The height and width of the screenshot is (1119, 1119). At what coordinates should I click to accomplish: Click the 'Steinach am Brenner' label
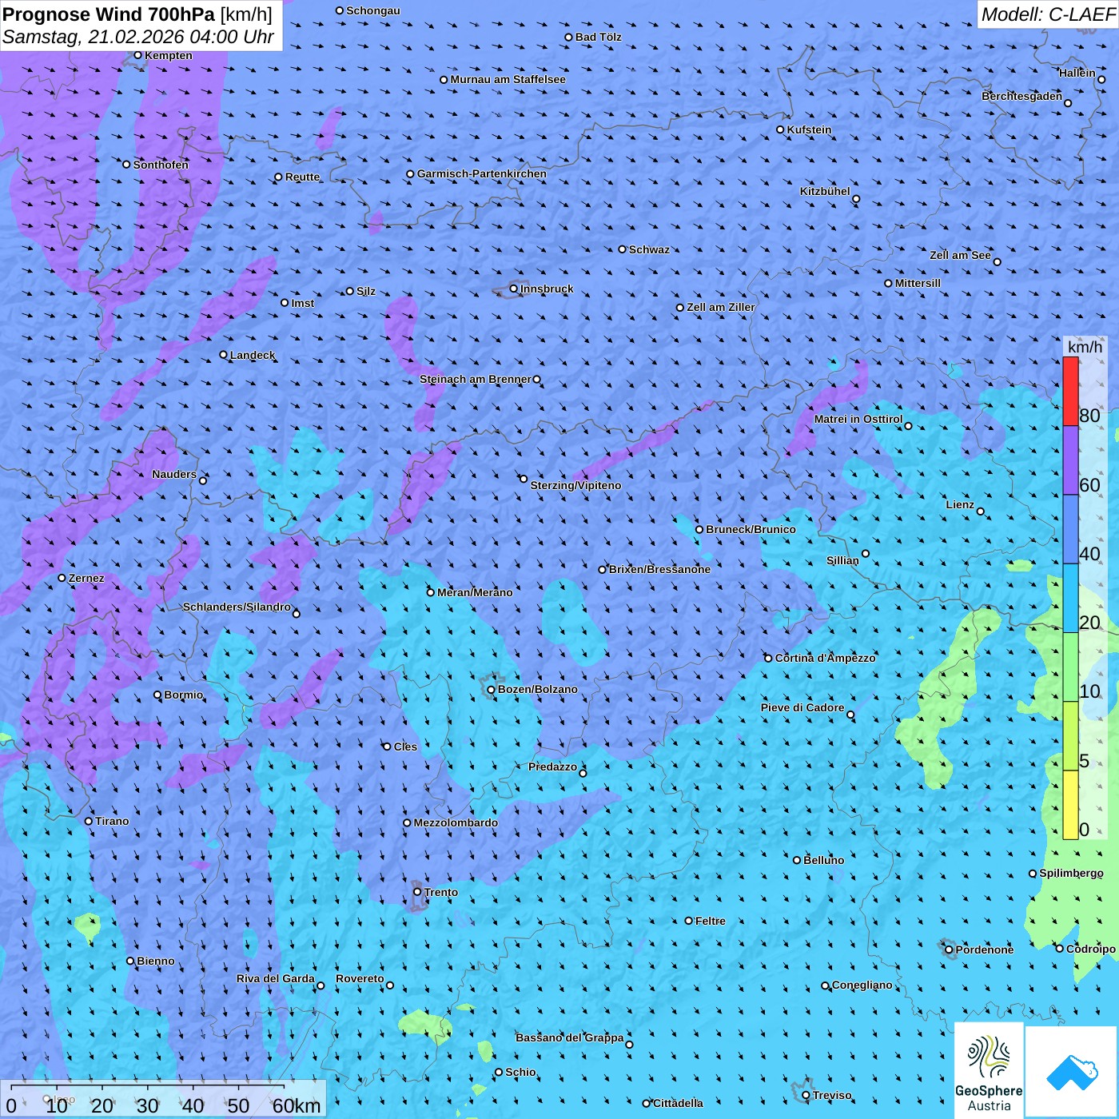(x=476, y=379)
